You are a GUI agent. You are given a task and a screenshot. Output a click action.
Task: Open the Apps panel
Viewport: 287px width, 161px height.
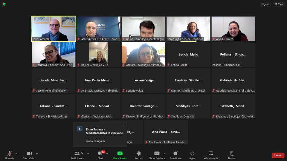(192, 155)
